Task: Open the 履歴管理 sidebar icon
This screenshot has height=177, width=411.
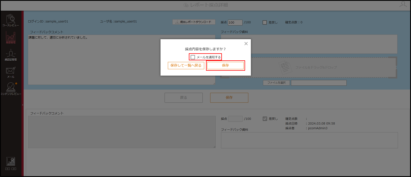Action: click(11, 38)
